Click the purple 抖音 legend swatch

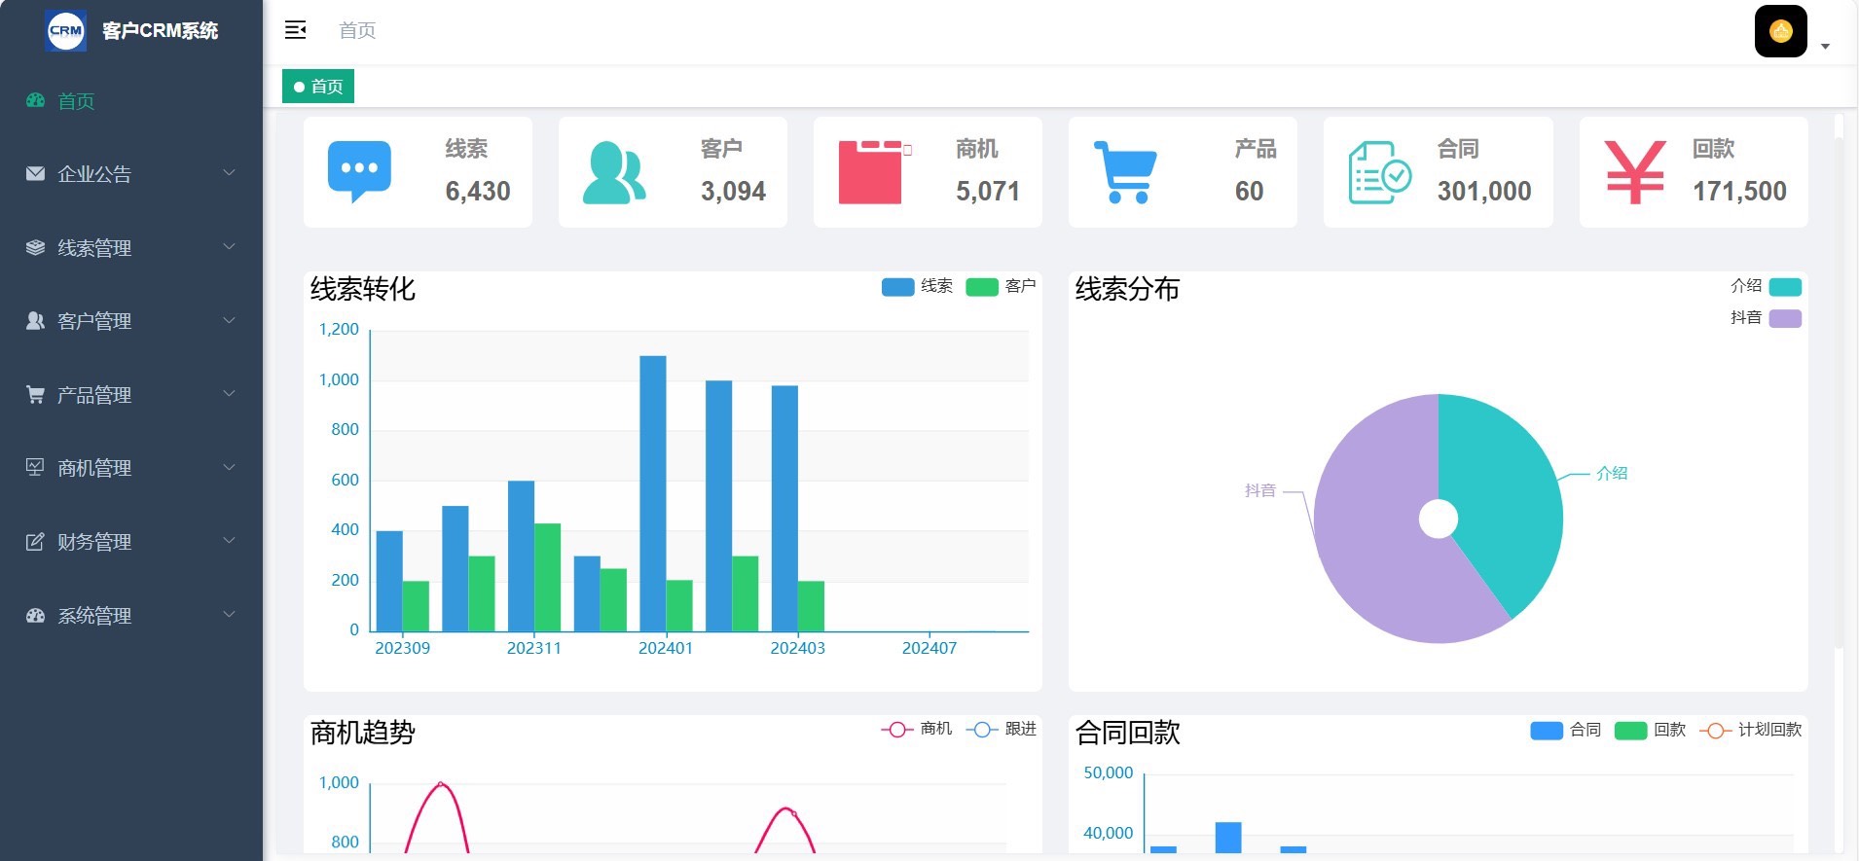pos(1784,318)
